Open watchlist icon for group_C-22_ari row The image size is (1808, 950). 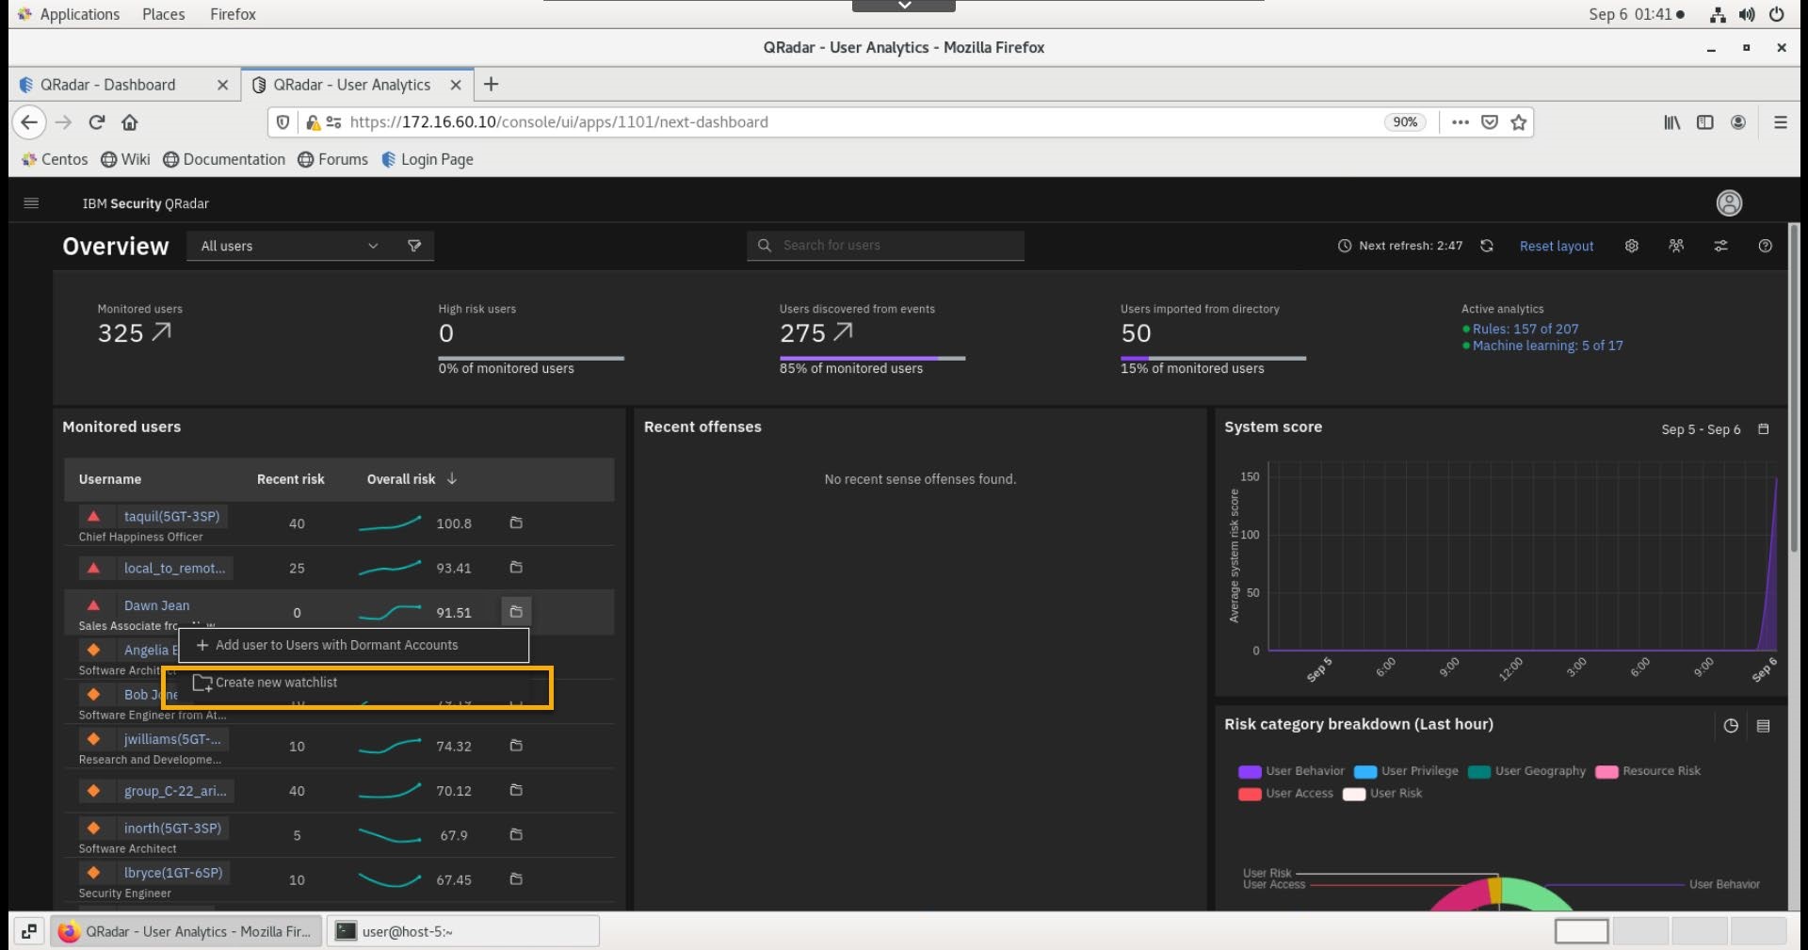click(x=516, y=791)
